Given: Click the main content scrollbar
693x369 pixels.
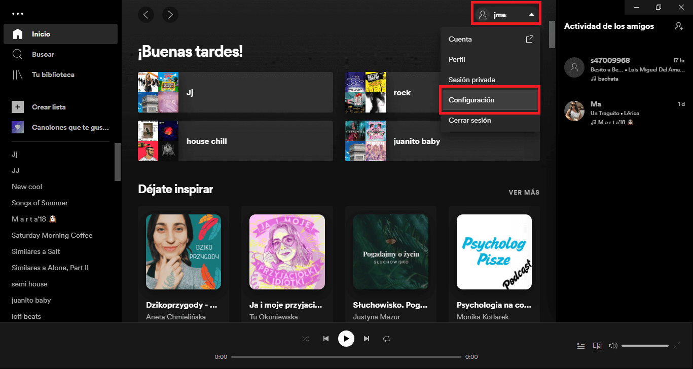Looking at the screenshot, I should click(552, 34).
